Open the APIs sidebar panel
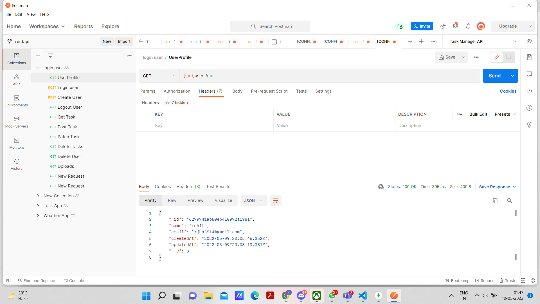This screenshot has height=304, width=540. tap(17, 80)
